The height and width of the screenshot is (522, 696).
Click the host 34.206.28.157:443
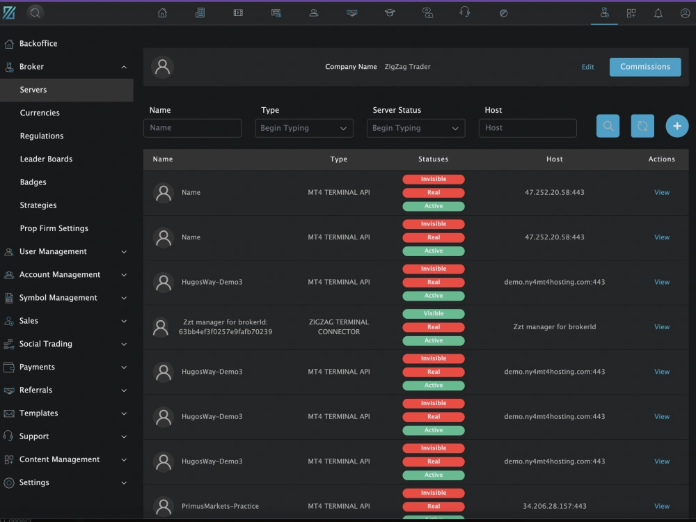click(555, 507)
